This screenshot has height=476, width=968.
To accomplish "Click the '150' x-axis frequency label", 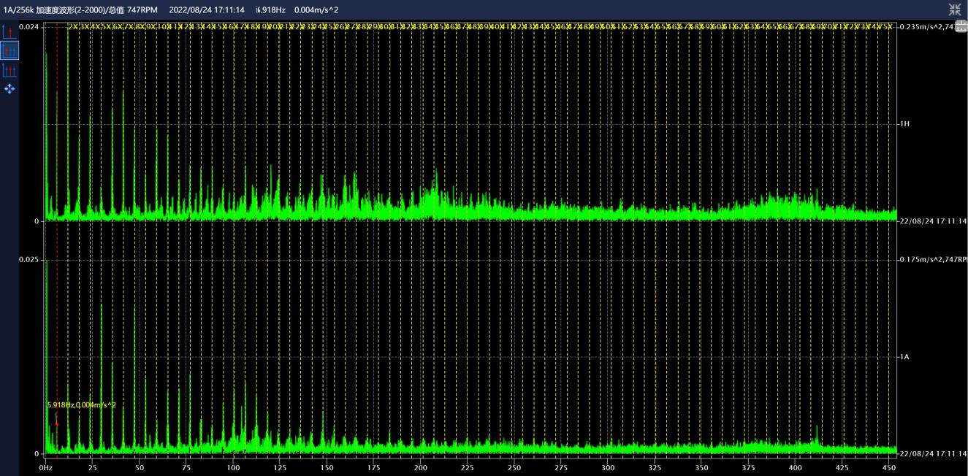I will click(x=327, y=467).
